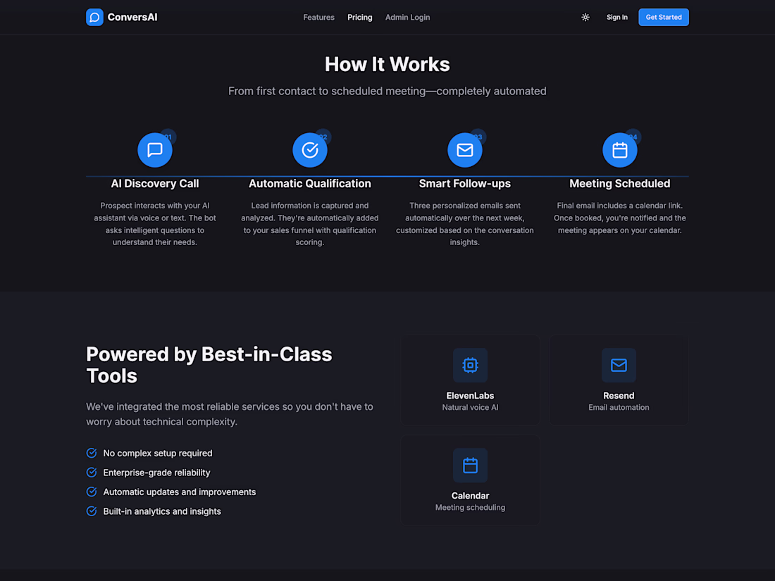
Task: Click the 04 step badge
Action: pyautogui.click(x=633, y=137)
